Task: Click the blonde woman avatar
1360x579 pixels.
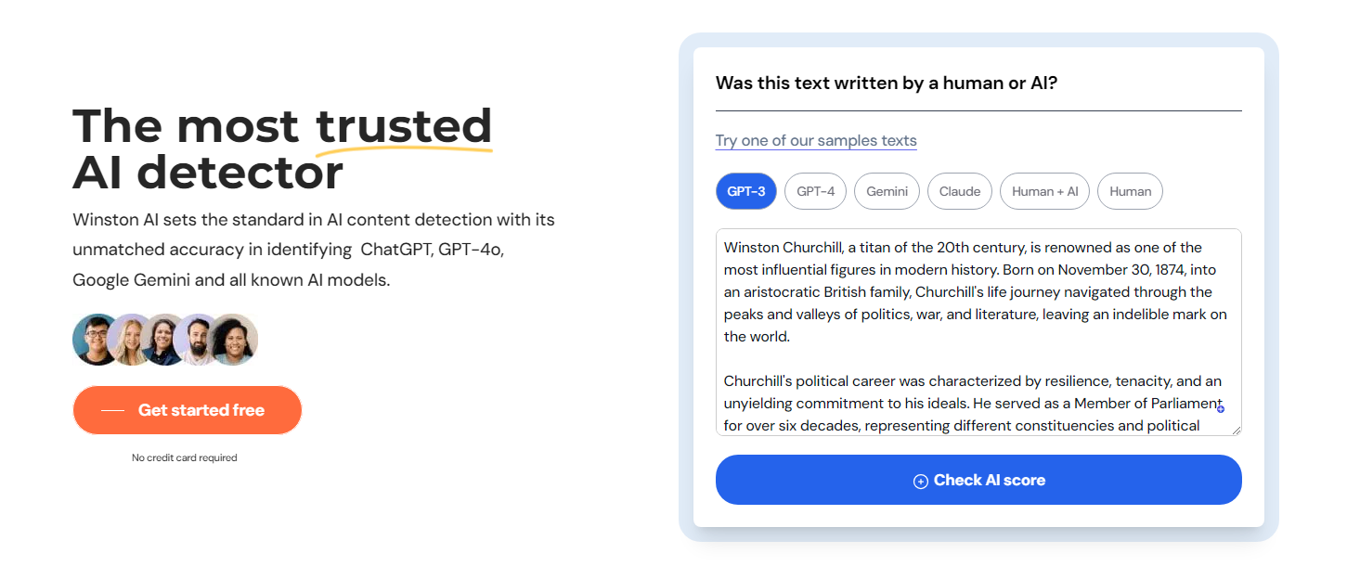Action: pos(131,340)
